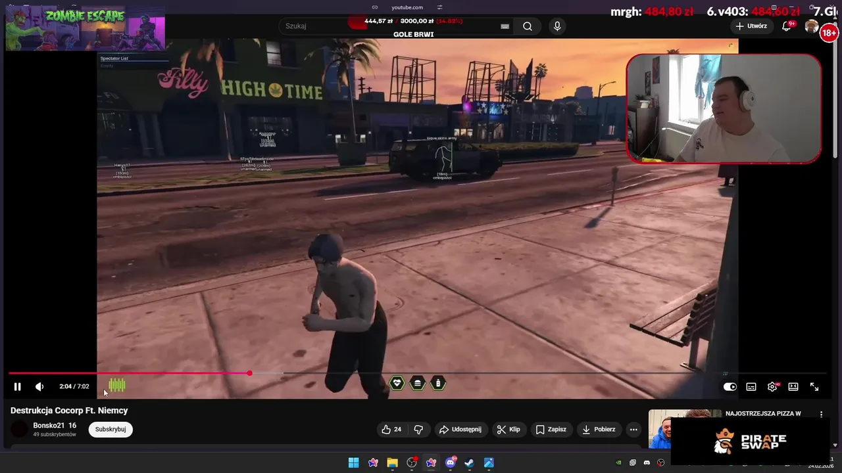Start voice search microphone
The height and width of the screenshot is (473, 842).
[557, 26]
